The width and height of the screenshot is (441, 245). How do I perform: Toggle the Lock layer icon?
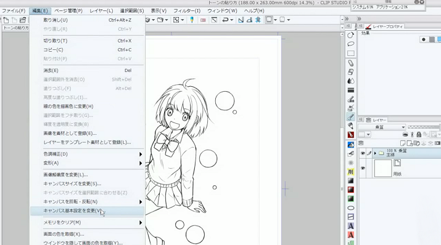[x=419, y=135]
